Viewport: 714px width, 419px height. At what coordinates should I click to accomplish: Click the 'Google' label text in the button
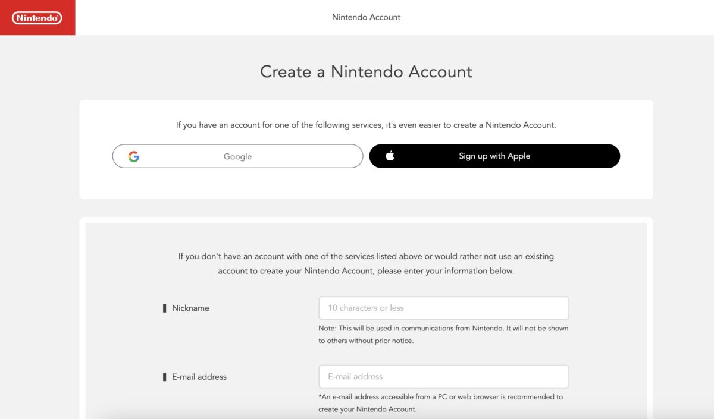point(237,157)
